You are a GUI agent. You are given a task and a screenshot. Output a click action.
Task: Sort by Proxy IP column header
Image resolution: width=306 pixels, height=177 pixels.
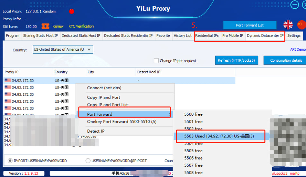pyautogui.click(x=28, y=72)
